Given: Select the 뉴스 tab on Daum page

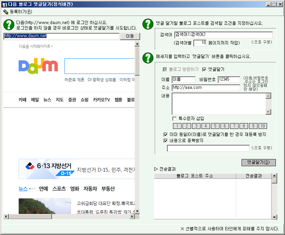Looking at the screenshot, I should (23, 189).
